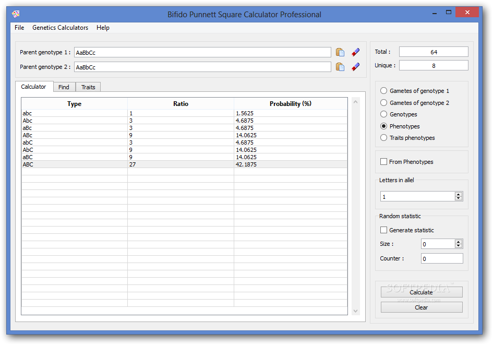Viewport: 493px width, 345px height.
Task: Click results scrollbar down arrow
Action: (x=356, y=311)
